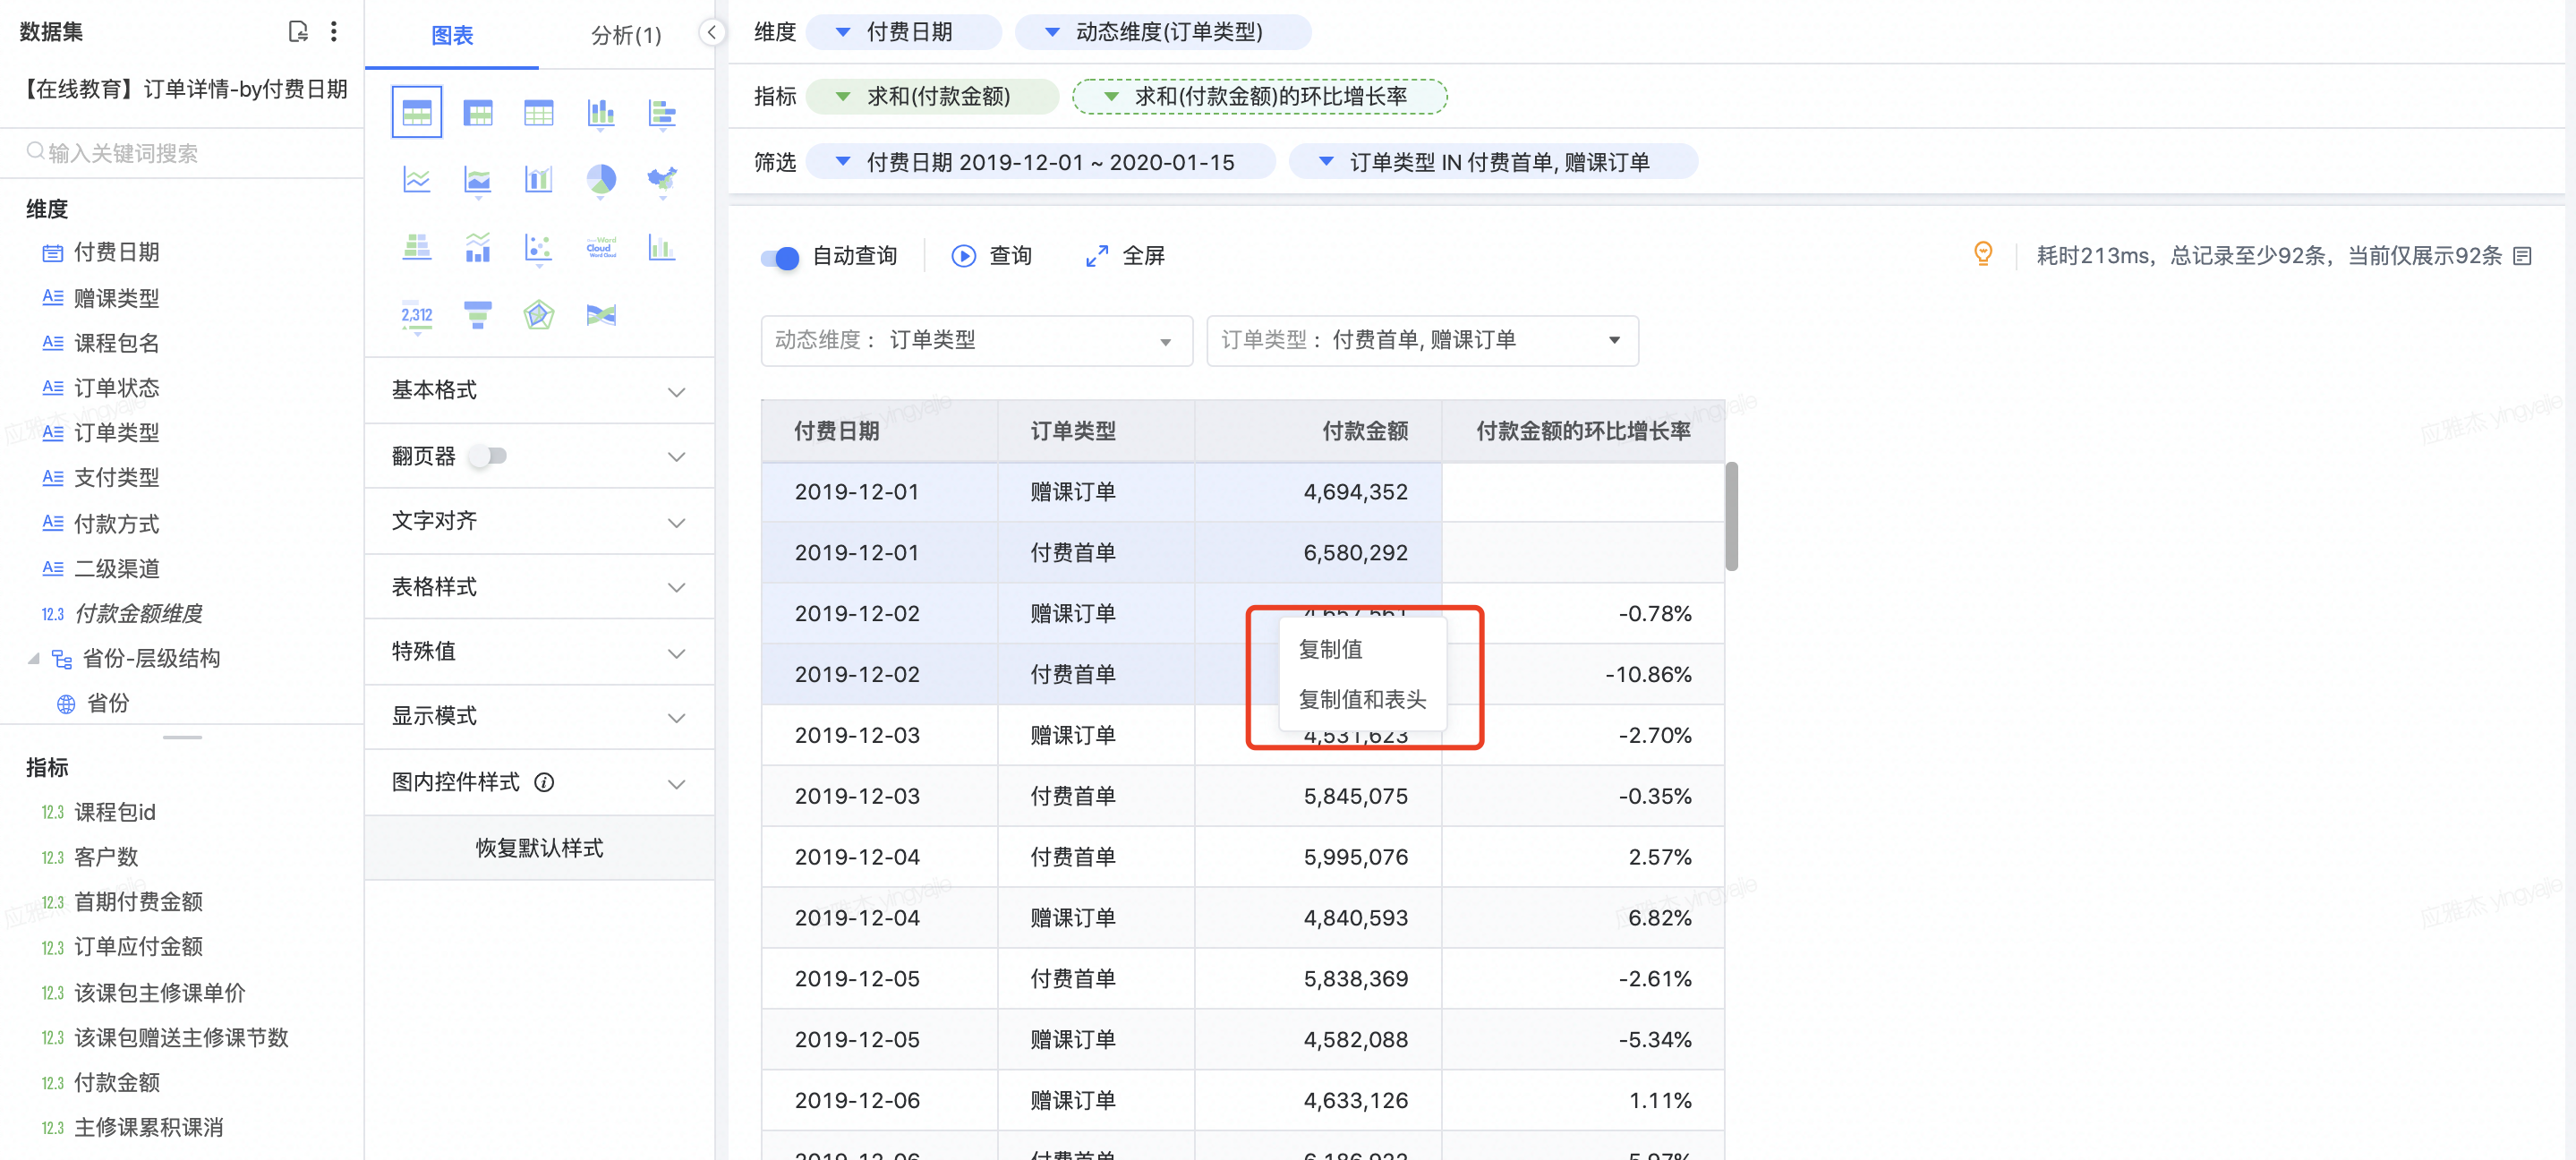The width and height of the screenshot is (2576, 1160).
Task: Switch to the 分析(1) tab
Action: [625, 35]
